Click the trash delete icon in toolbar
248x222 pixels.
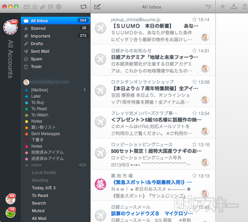click(245, 7)
